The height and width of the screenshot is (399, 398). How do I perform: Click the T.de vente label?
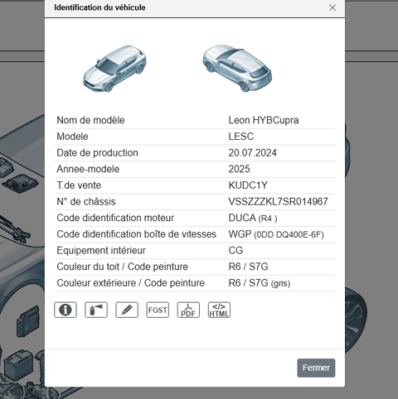79,185
